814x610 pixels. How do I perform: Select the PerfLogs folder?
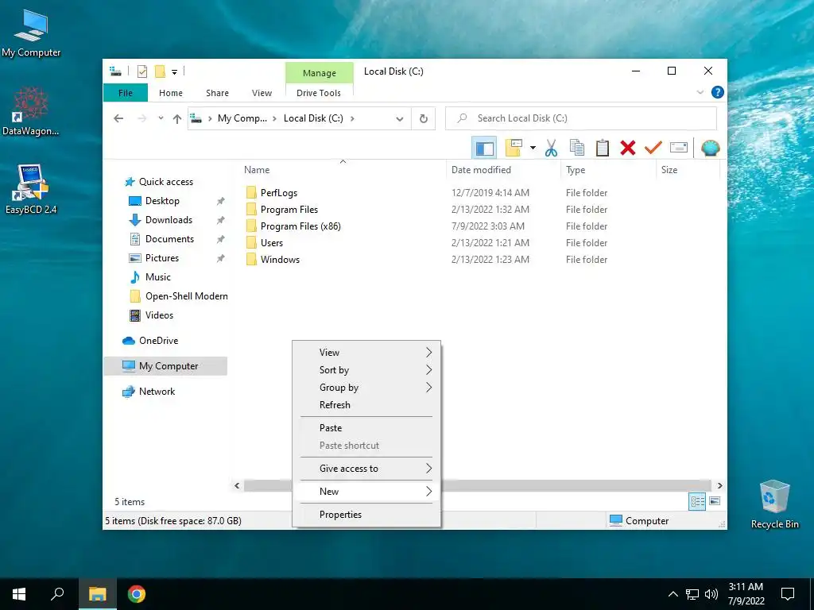pyautogui.click(x=279, y=193)
